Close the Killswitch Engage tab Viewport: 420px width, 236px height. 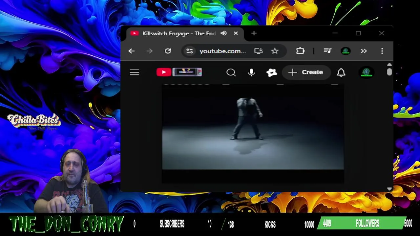[x=236, y=33]
